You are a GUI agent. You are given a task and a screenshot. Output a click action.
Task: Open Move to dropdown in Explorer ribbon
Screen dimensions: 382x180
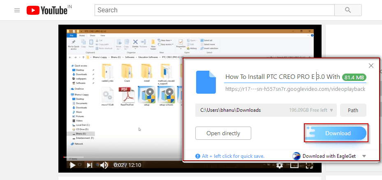coord(119,44)
